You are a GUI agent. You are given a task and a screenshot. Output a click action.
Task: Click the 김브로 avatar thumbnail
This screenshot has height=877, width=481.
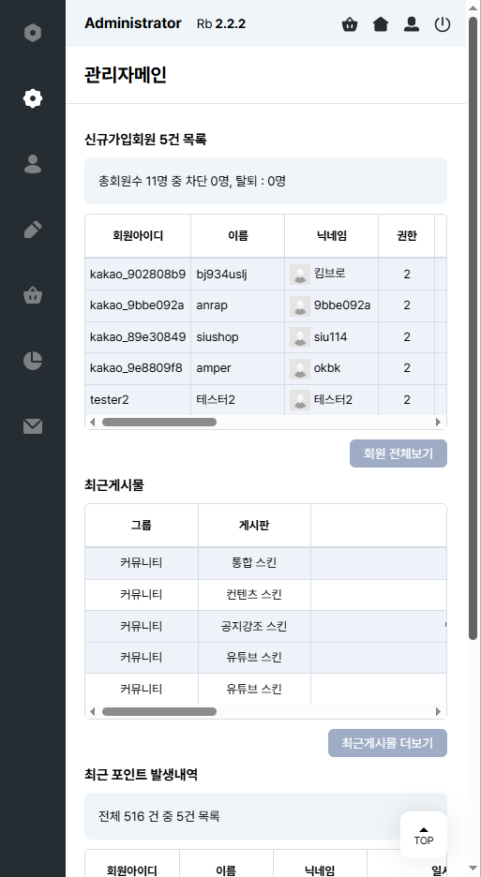(x=300, y=275)
